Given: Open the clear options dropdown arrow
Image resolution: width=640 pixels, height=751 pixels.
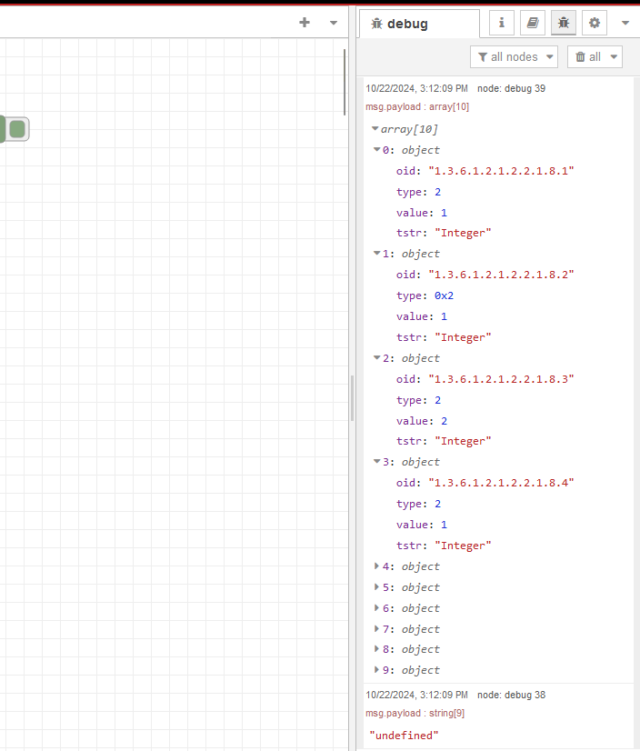Looking at the screenshot, I should point(614,57).
